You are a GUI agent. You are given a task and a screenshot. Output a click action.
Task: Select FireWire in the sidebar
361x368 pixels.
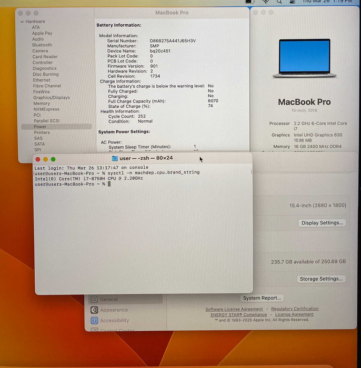42,92
